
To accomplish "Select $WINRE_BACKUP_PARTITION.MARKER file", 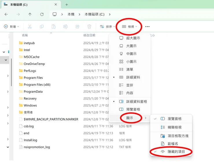I will coord(51,119).
